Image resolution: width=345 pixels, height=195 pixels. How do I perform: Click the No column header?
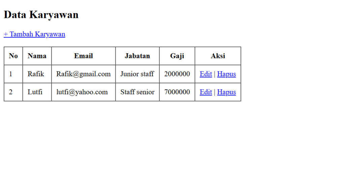click(13, 56)
